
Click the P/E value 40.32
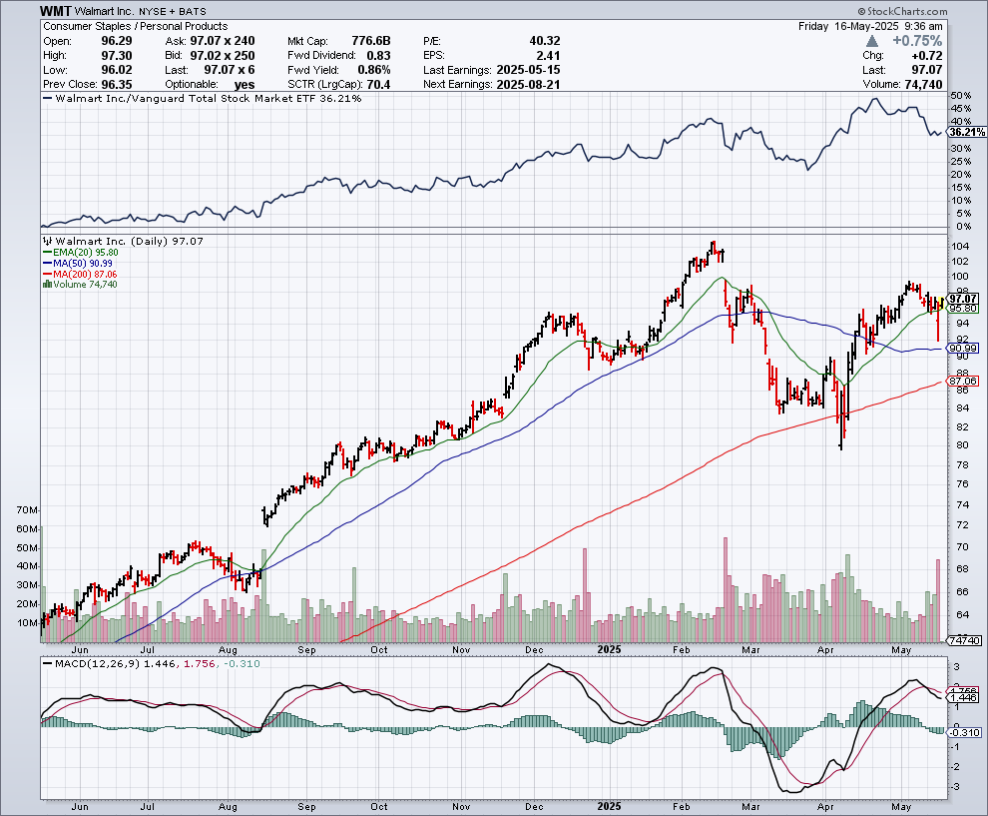click(x=545, y=41)
